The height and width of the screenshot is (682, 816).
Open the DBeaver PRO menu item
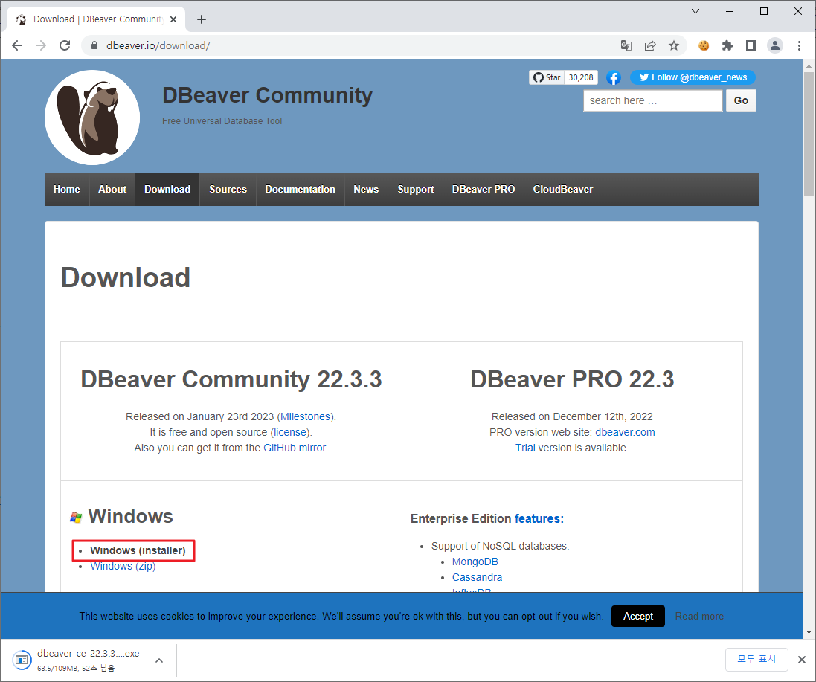[484, 190]
